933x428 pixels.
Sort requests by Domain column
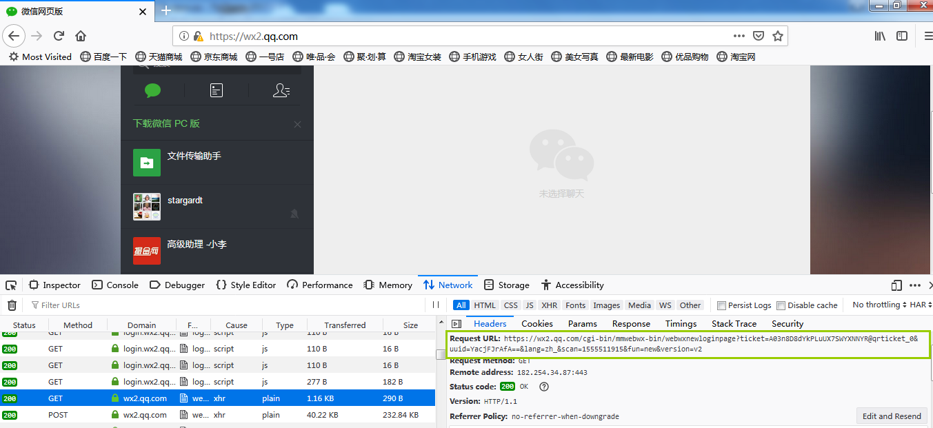point(141,325)
